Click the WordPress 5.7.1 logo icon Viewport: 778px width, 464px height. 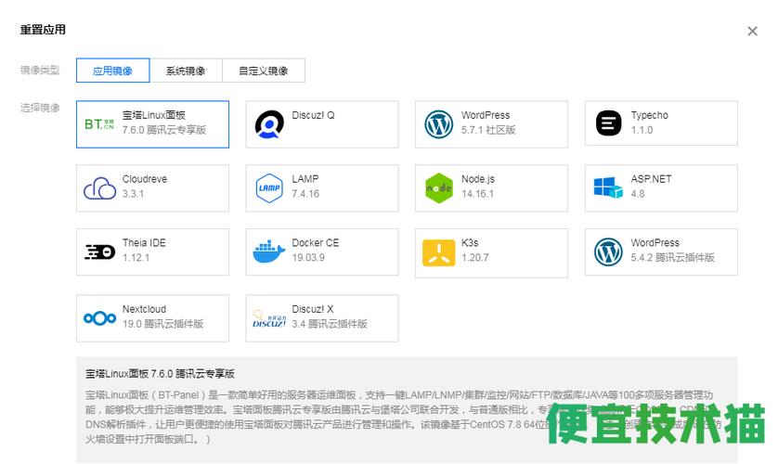(438, 124)
